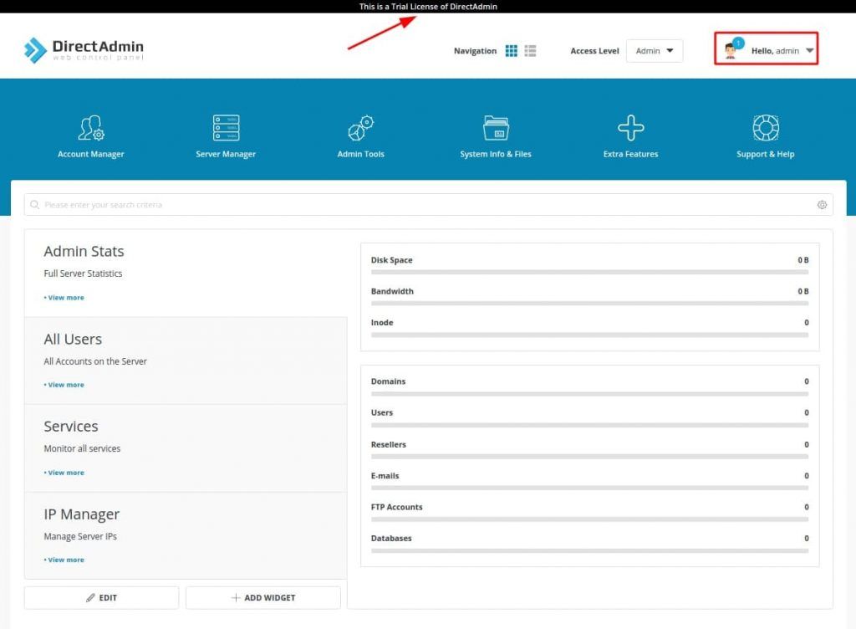Click Manage Server IPs description
856x629 pixels.
click(x=80, y=536)
